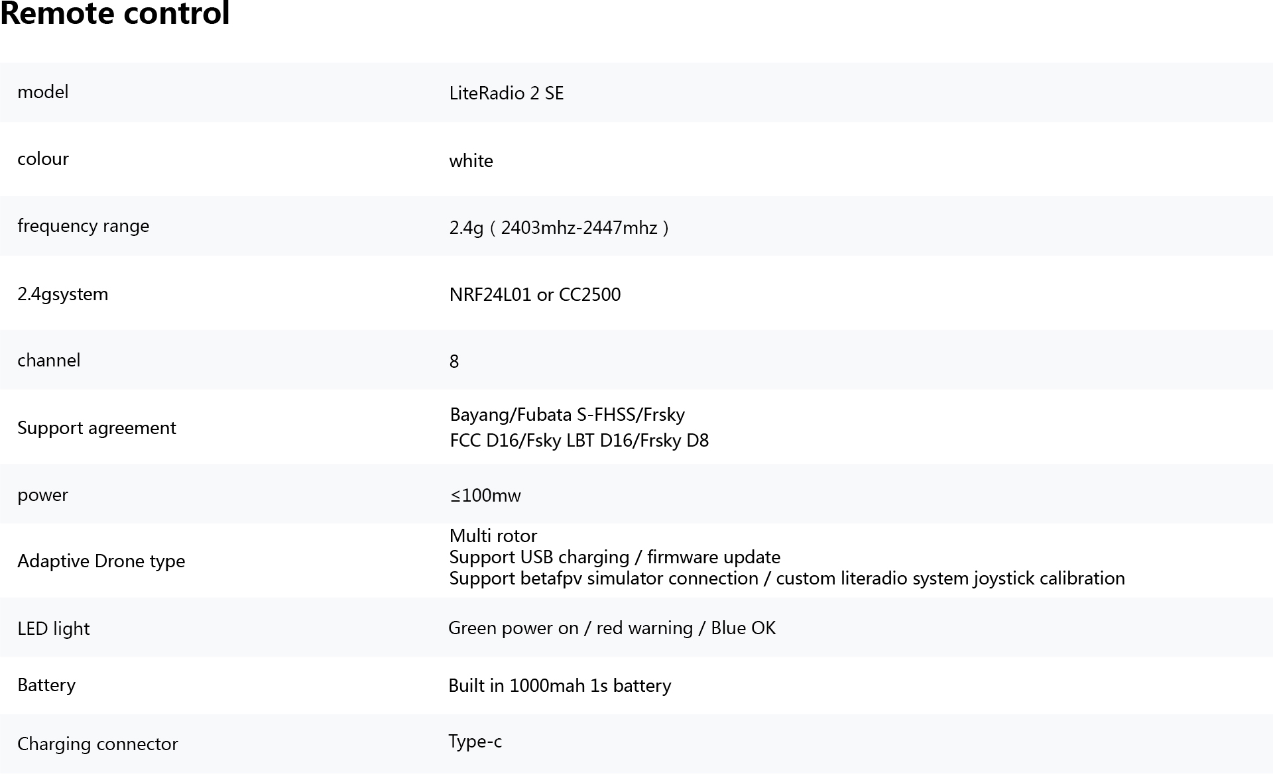Screen dimensions: 1273x774
Task: Click the Green power on LED description
Action: pyautogui.click(x=612, y=628)
